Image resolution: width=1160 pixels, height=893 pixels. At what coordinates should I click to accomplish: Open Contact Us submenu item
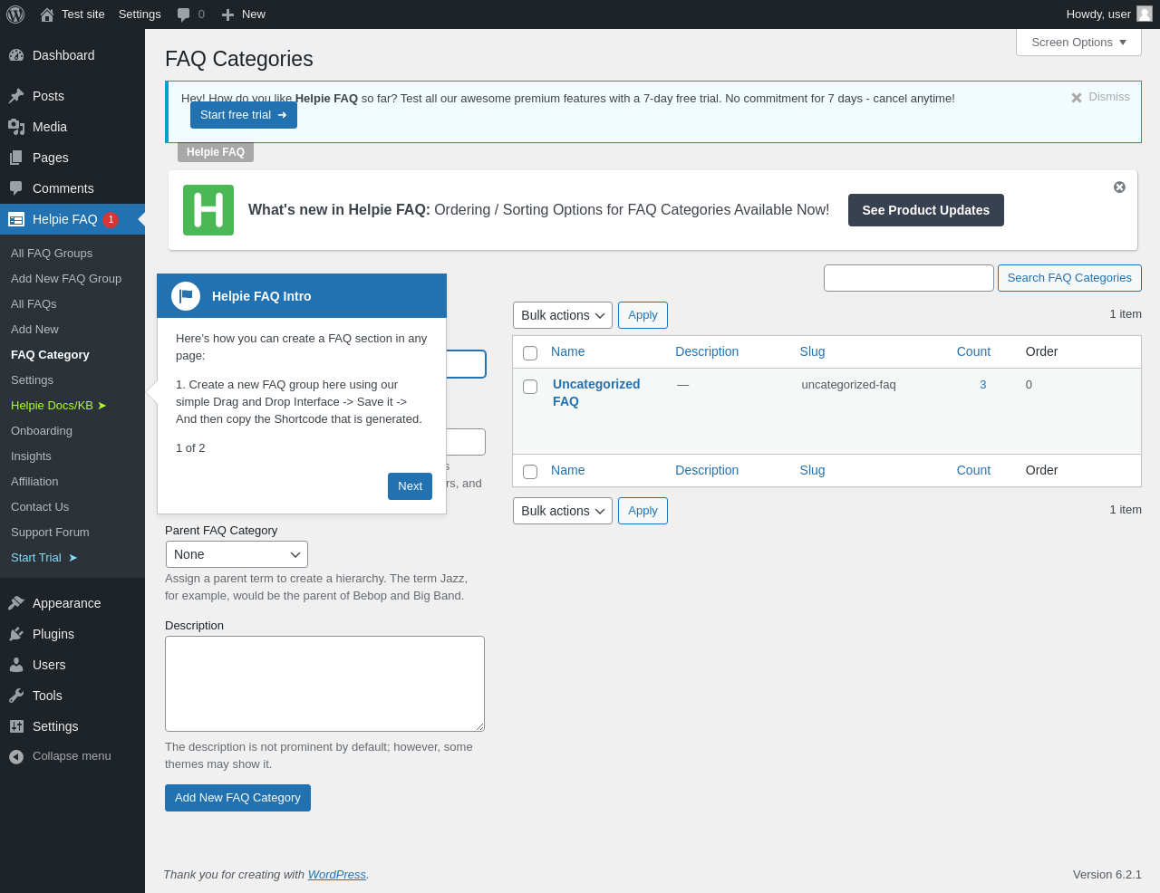click(40, 507)
